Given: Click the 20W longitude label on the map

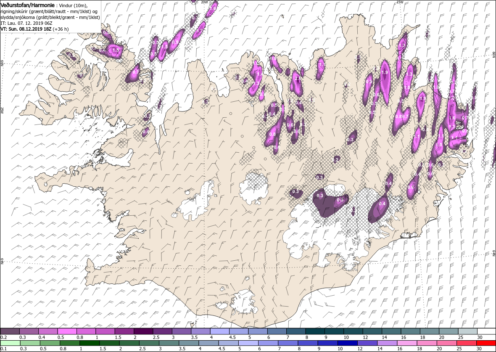Looking at the screenshot, I should (x=204, y=2).
